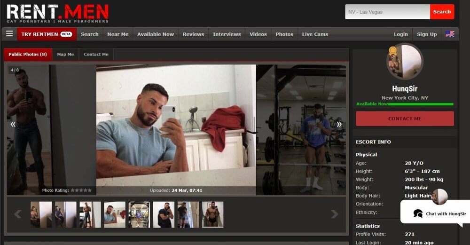Viewport: 470px width, 245px height.
Task: Click the Sign Up link
Action: pos(426,34)
